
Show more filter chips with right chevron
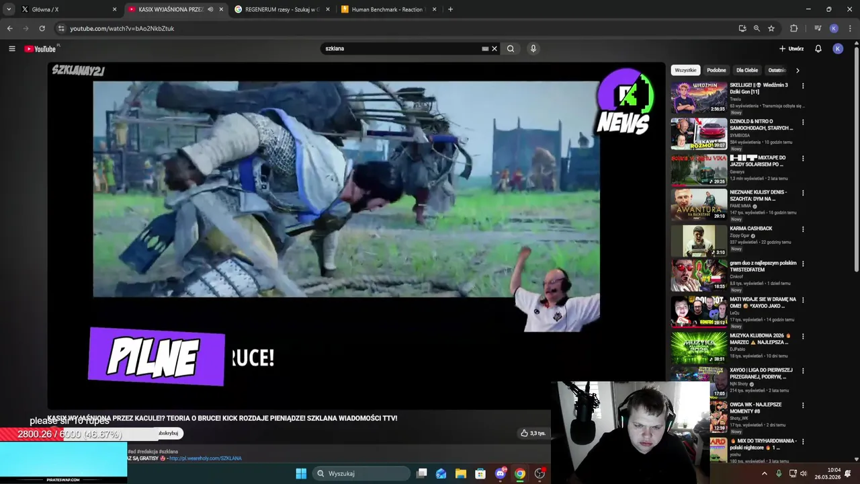click(x=798, y=70)
